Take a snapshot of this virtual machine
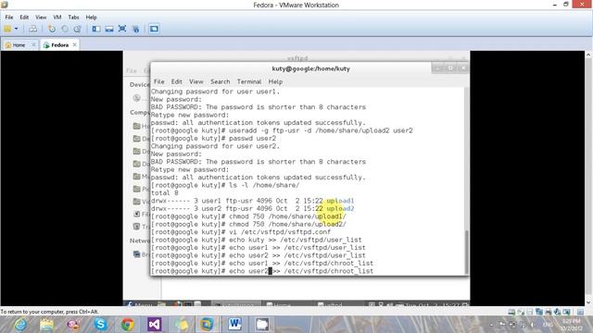 52,29
